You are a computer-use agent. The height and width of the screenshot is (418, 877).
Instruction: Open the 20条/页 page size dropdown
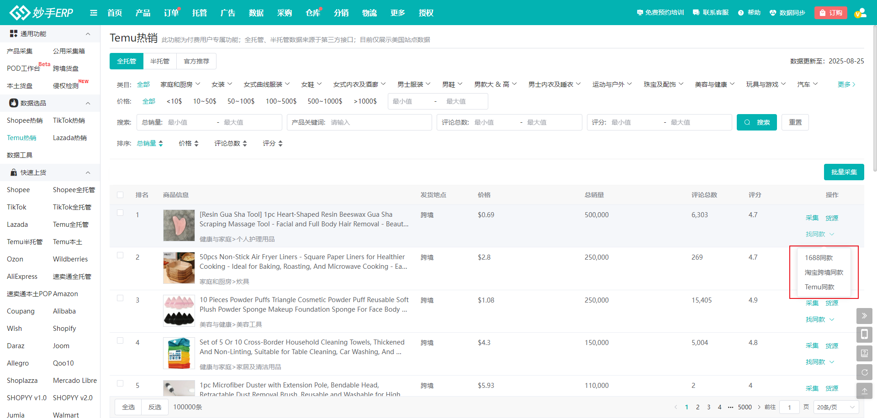836,407
